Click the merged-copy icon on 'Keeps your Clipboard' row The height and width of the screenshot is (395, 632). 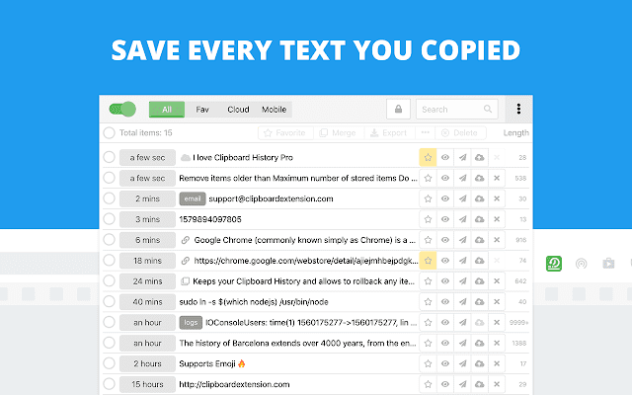point(185,281)
